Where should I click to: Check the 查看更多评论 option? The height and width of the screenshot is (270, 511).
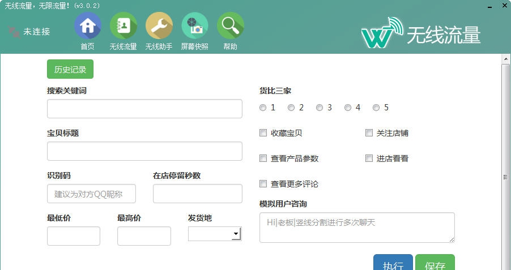point(263,184)
